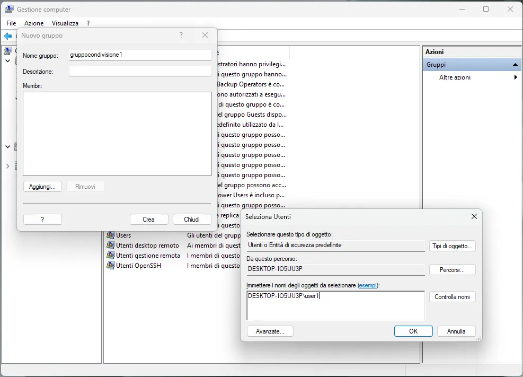Viewport: 523px width, 377px height.
Task: Open the Tipi di oggetto dialog
Action: 452,246
